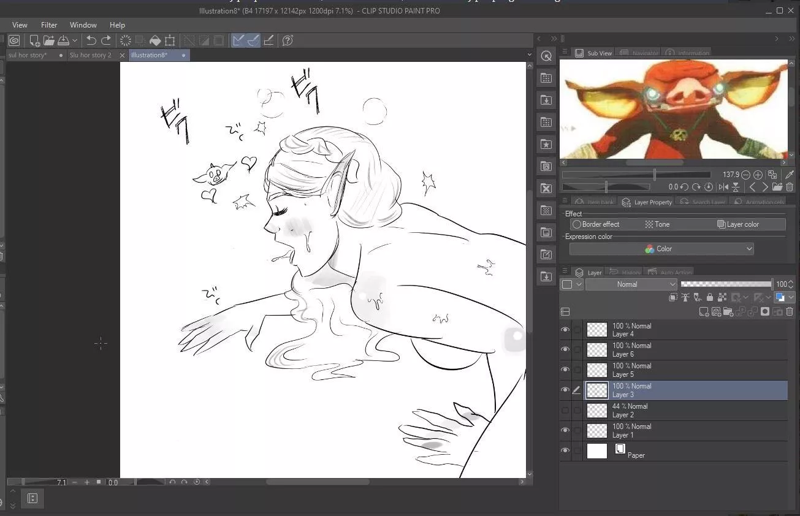Open the Window menu
800x516 pixels.
tap(83, 25)
